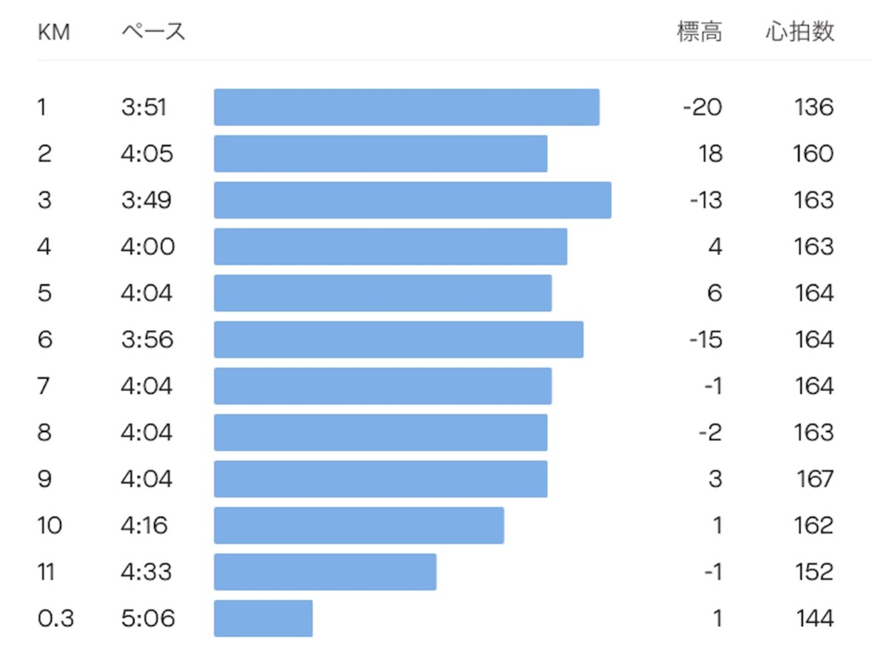Viewport: 872px width, 651px height.
Task: Click the 5:06 pace value
Action: (x=148, y=618)
